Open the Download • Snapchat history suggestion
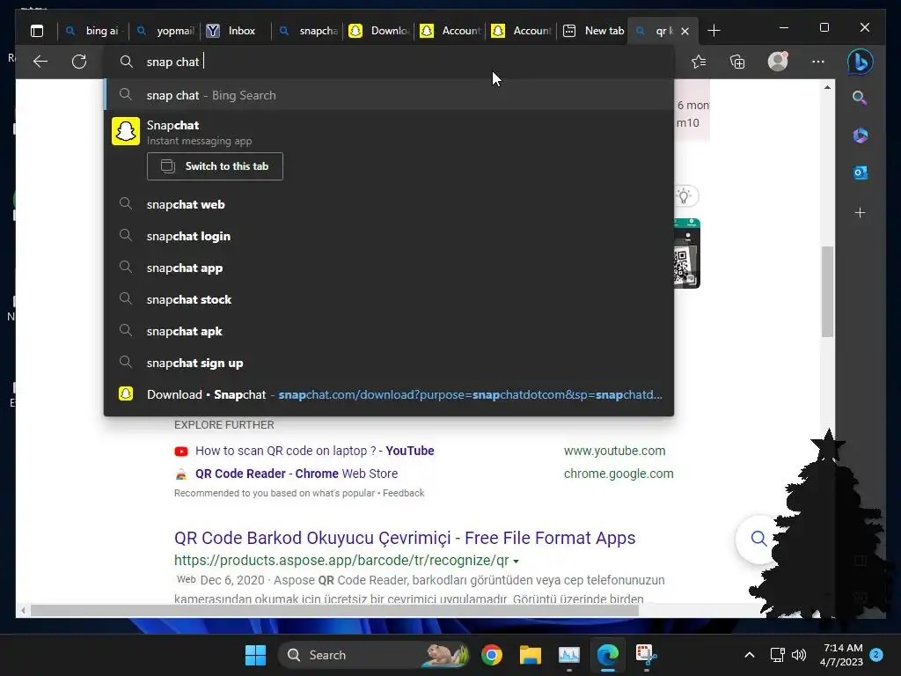The height and width of the screenshot is (676, 901). pos(389,394)
